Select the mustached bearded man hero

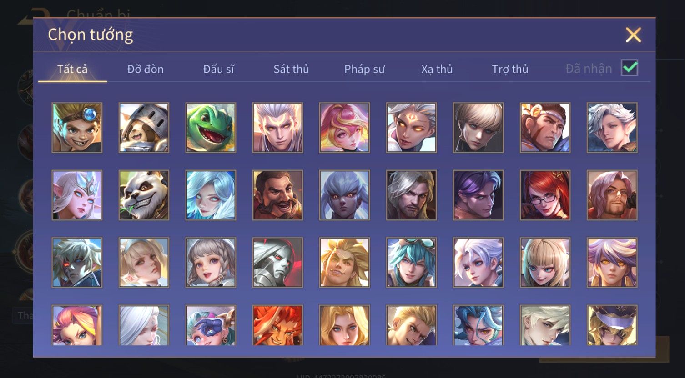point(277,195)
